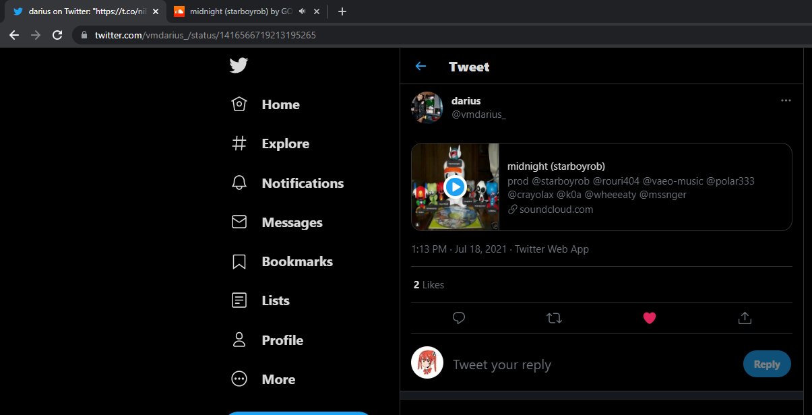
Task: Unlike the tweet with red heart
Action: [650, 317]
